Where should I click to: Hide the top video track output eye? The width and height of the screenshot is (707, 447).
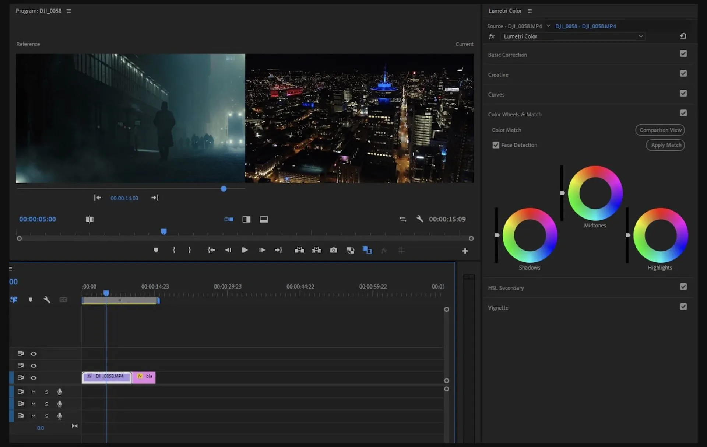pyautogui.click(x=34, y=353)
